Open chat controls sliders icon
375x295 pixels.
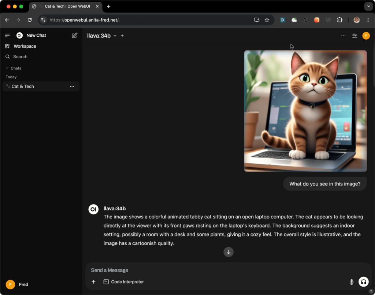pyautogui.click(x=354, y=36)
